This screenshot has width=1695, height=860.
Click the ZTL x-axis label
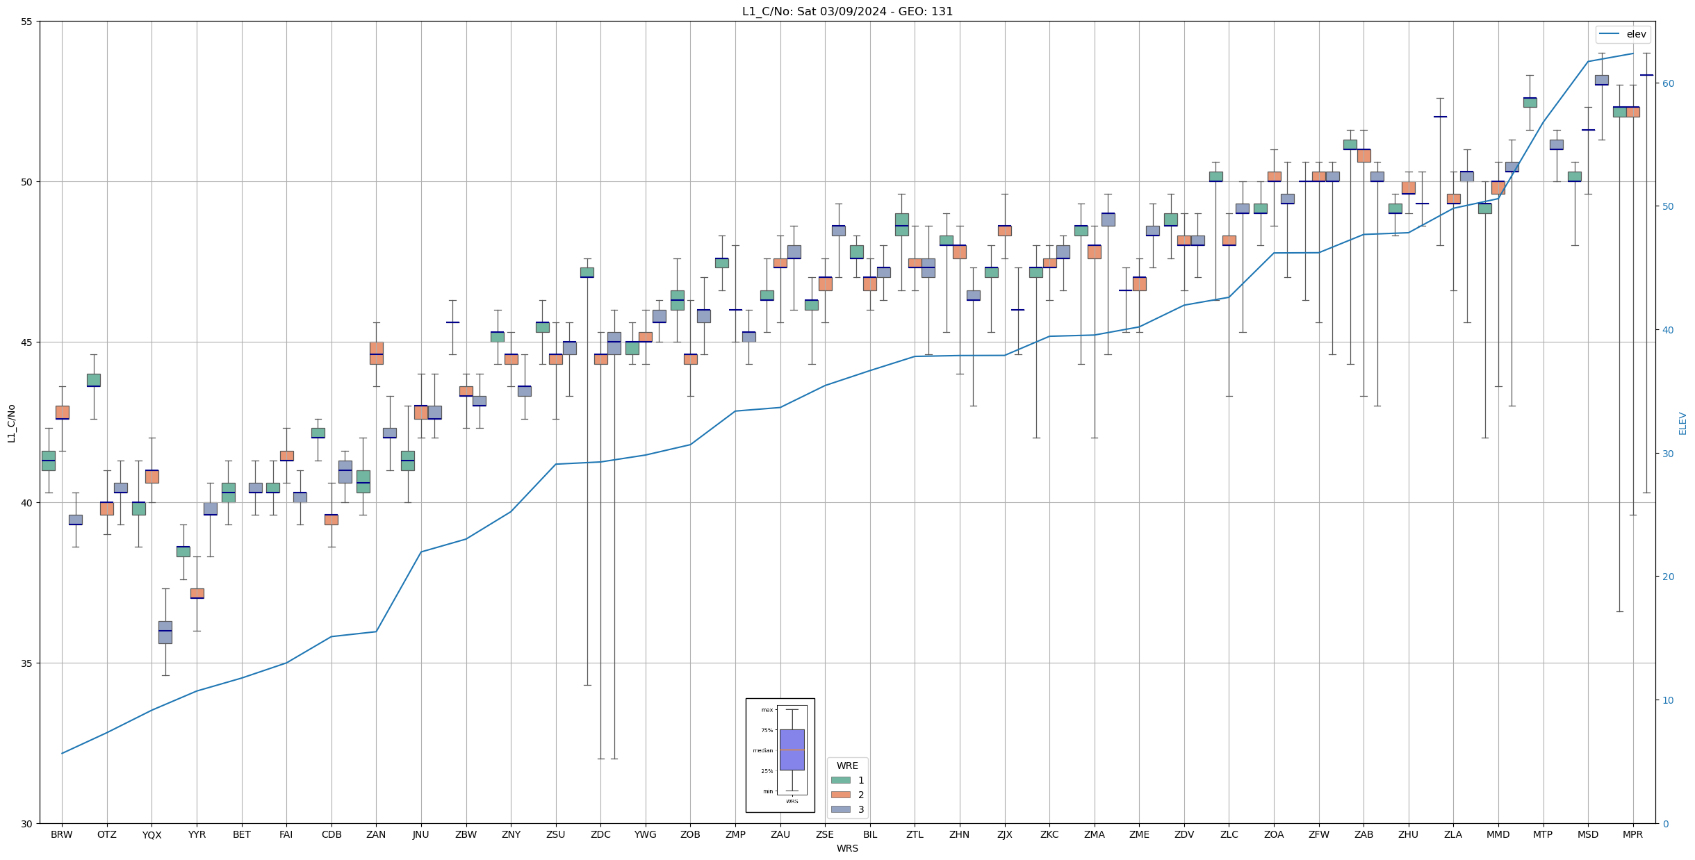(915, 835)
